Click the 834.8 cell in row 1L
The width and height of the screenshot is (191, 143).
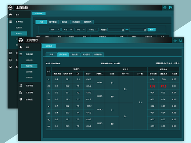pyautogui.click(x=89, y=79)
